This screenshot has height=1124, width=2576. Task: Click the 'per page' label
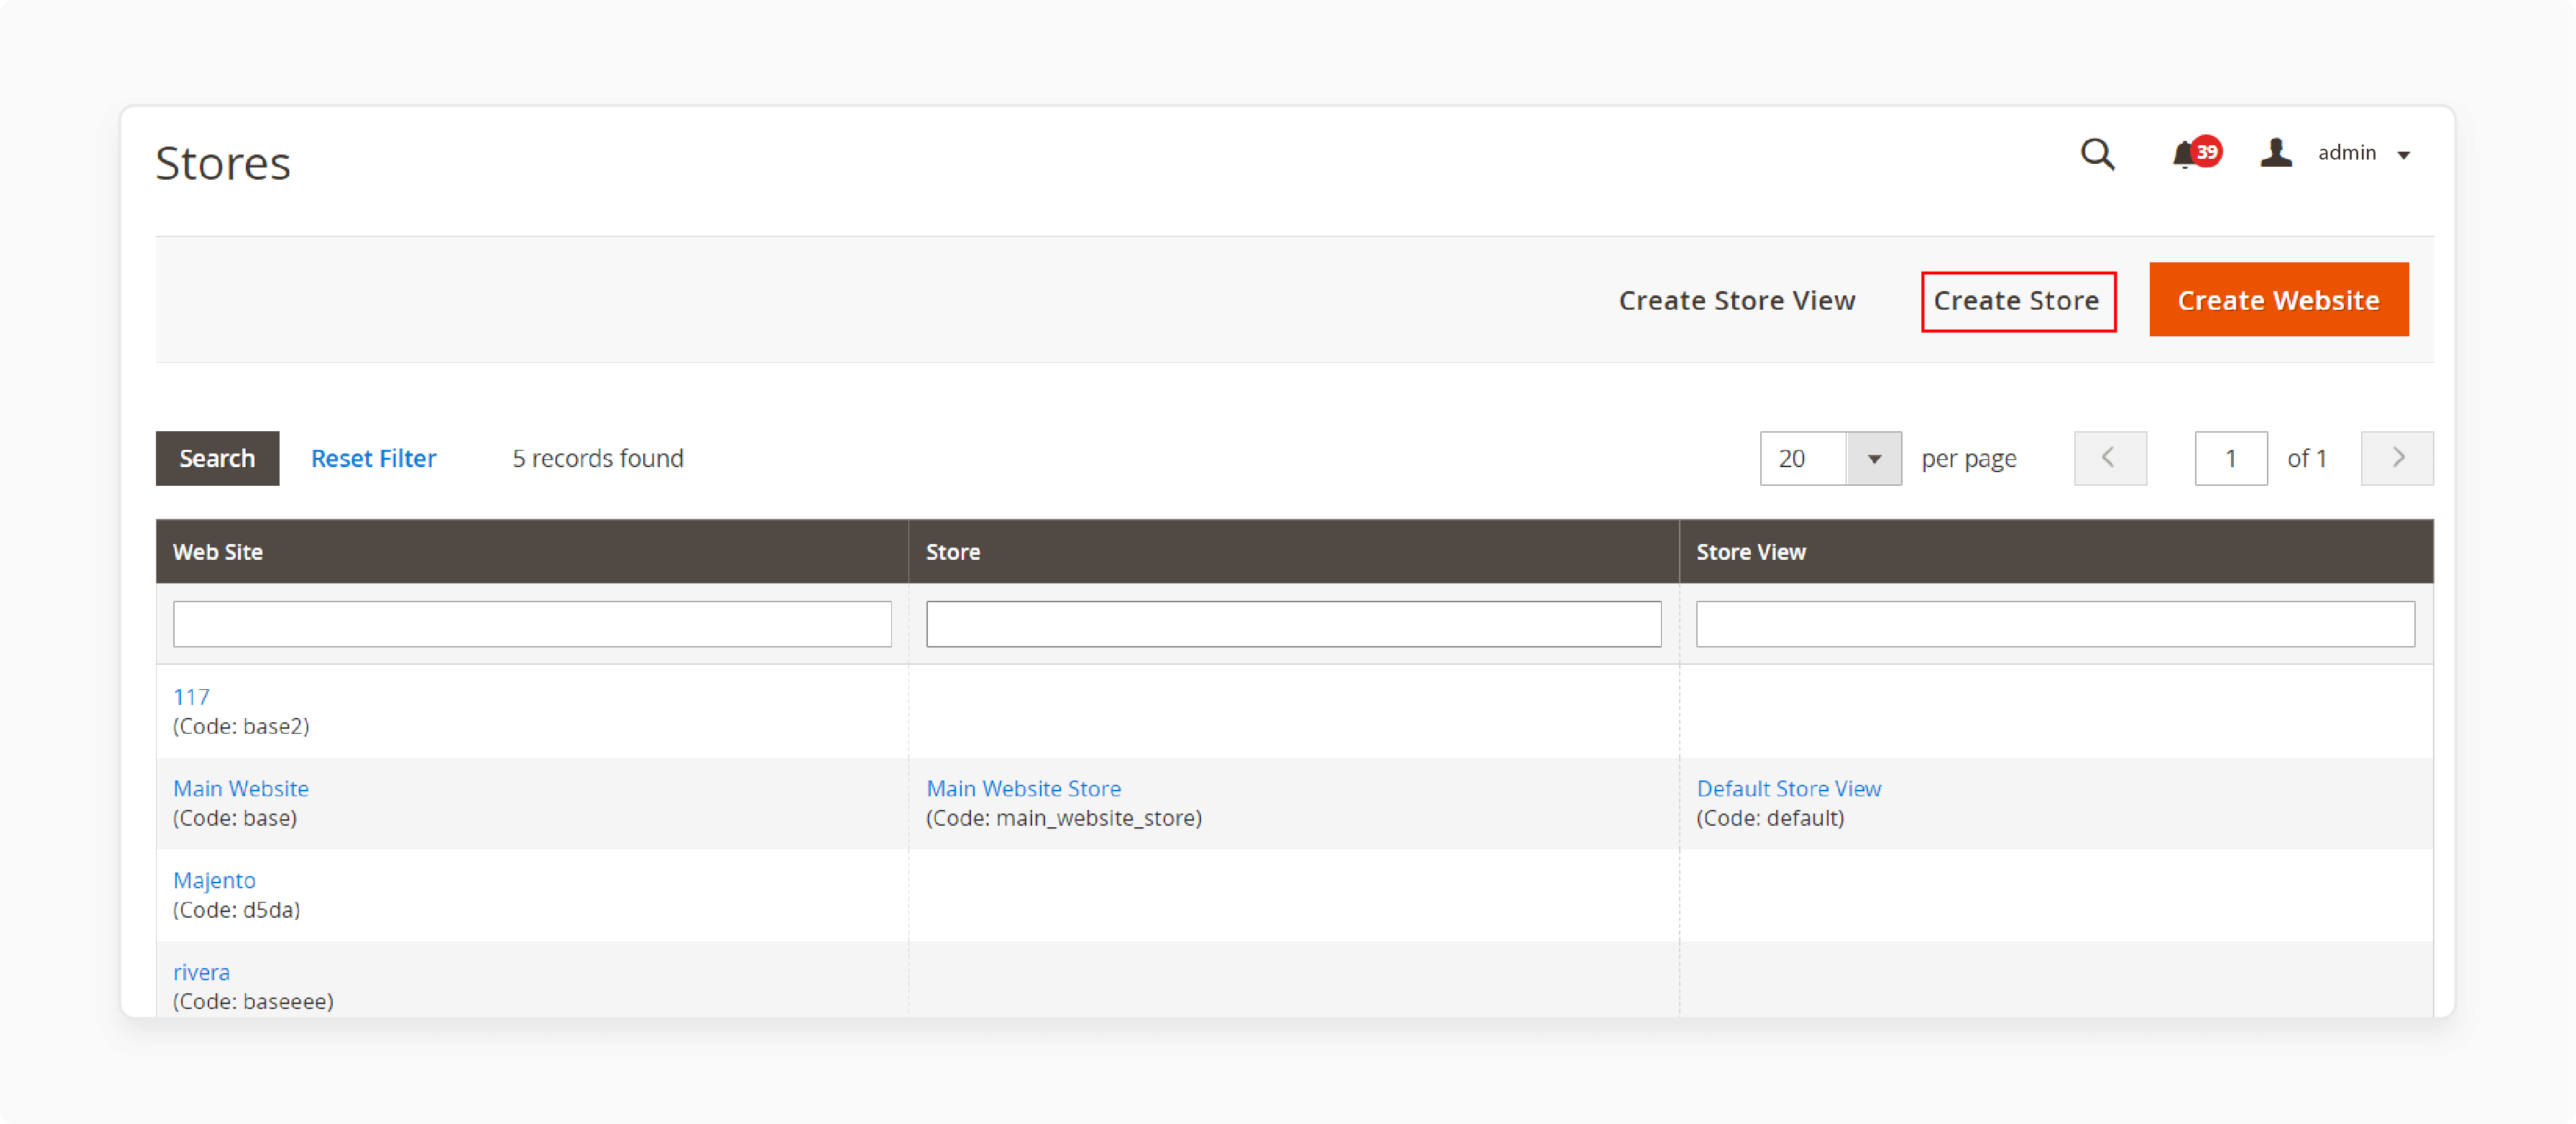pyautogui.click(x=1968, y=459)
